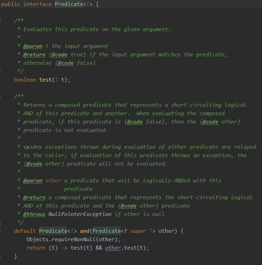The height and width of the screenshot is (265, 262).
Task: Click the 'requireNonNull' method call
Action: point(73,239)
